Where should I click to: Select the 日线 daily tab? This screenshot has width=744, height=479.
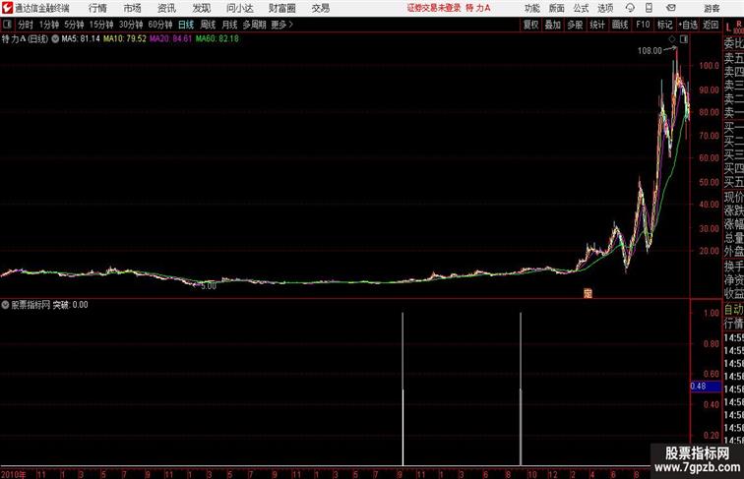(186, 25)
